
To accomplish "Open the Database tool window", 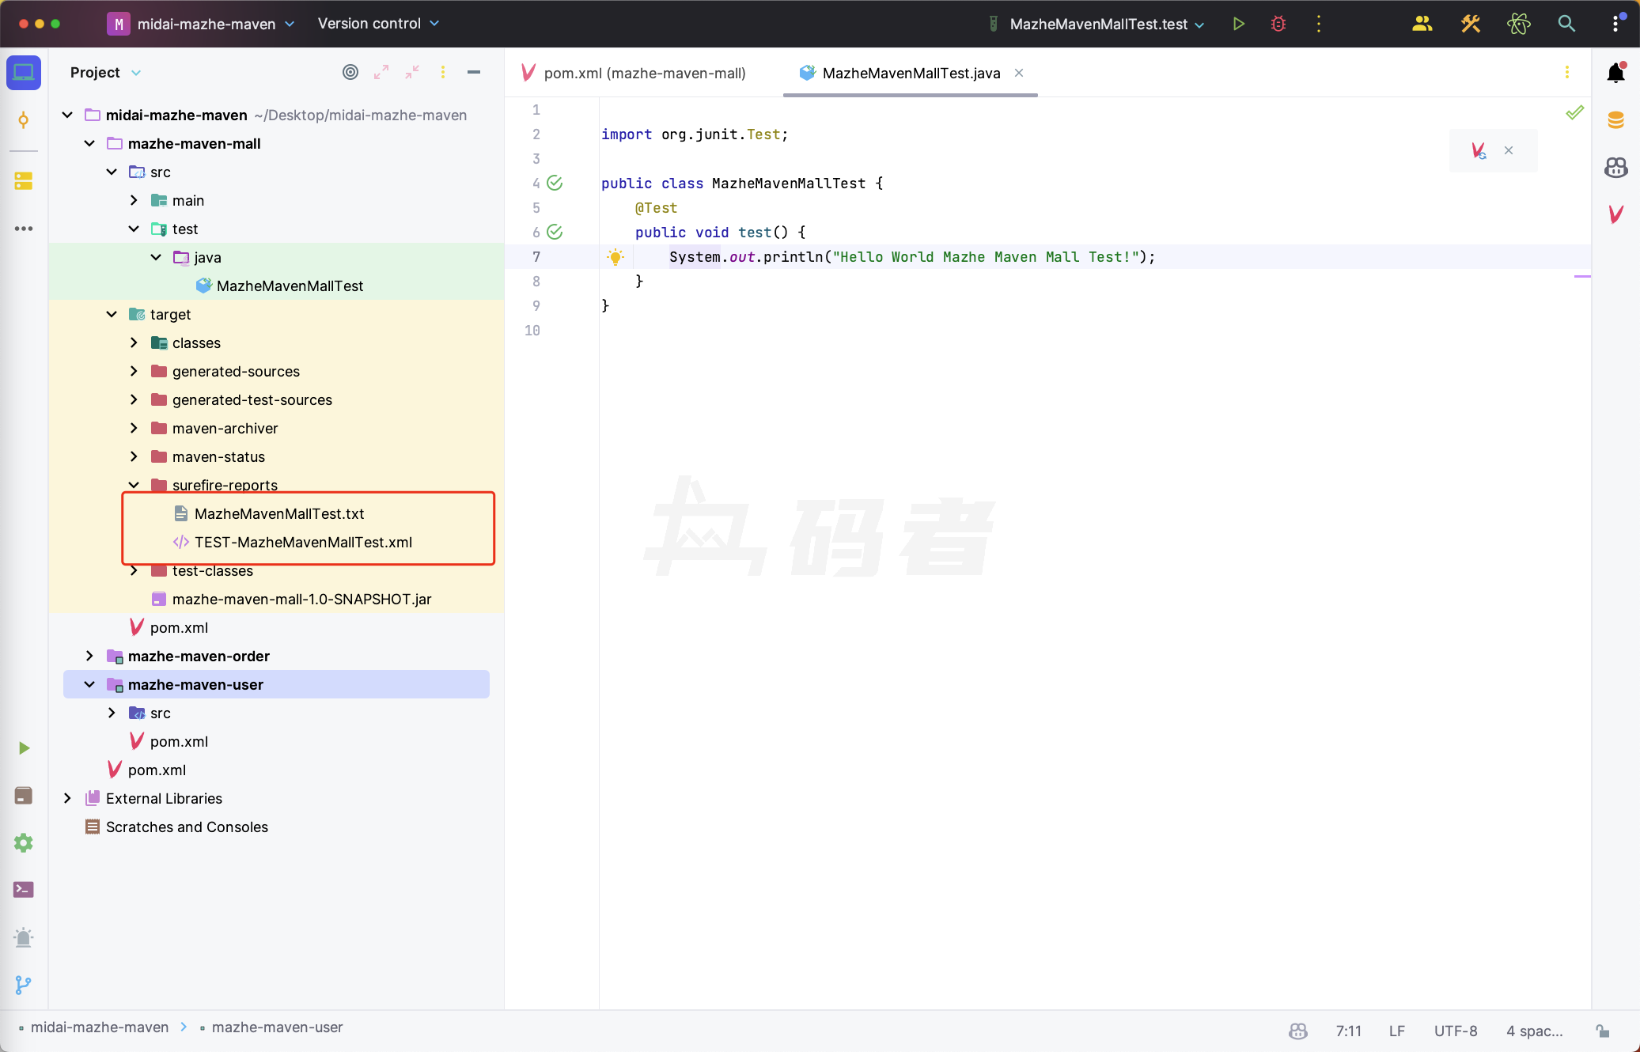I will pos(1615,120).
